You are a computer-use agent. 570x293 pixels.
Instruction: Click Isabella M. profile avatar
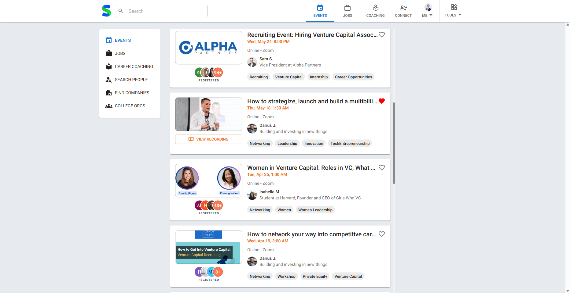tap(252, 195)
